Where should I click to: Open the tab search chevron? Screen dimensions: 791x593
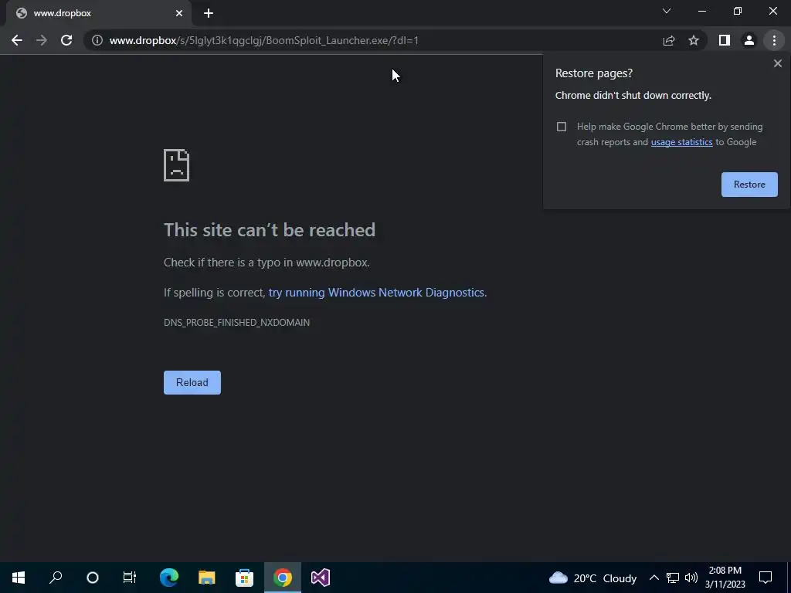[667, 11]
